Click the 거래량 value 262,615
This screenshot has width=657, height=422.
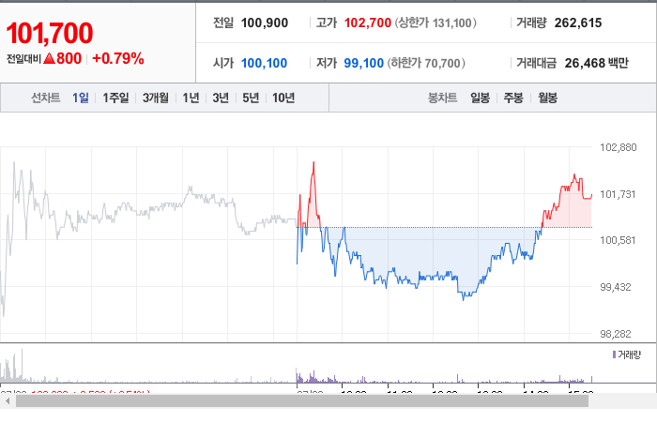click(x=578, y=23)
